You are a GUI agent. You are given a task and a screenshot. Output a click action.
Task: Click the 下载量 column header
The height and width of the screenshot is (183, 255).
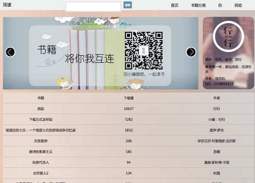pos(129,98)
